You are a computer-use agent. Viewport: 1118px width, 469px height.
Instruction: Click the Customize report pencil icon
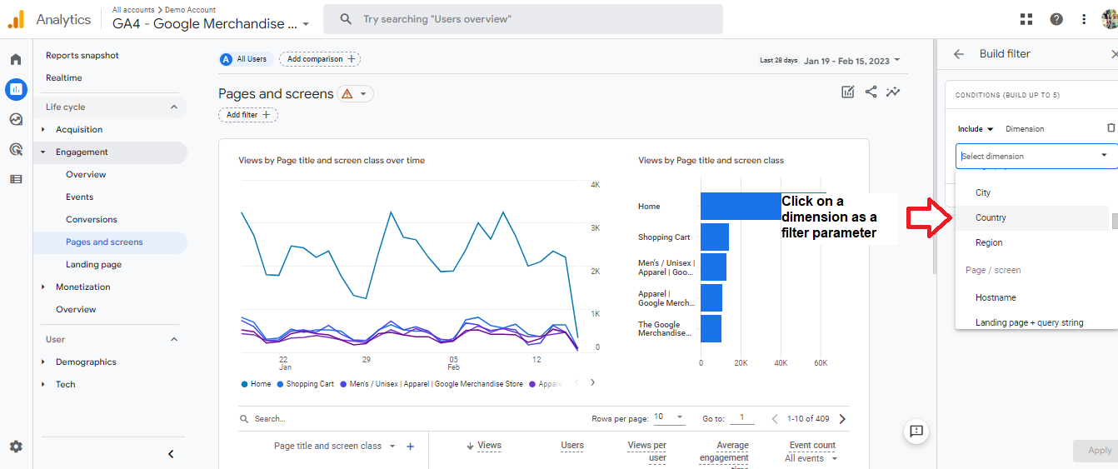coord(848,92)
